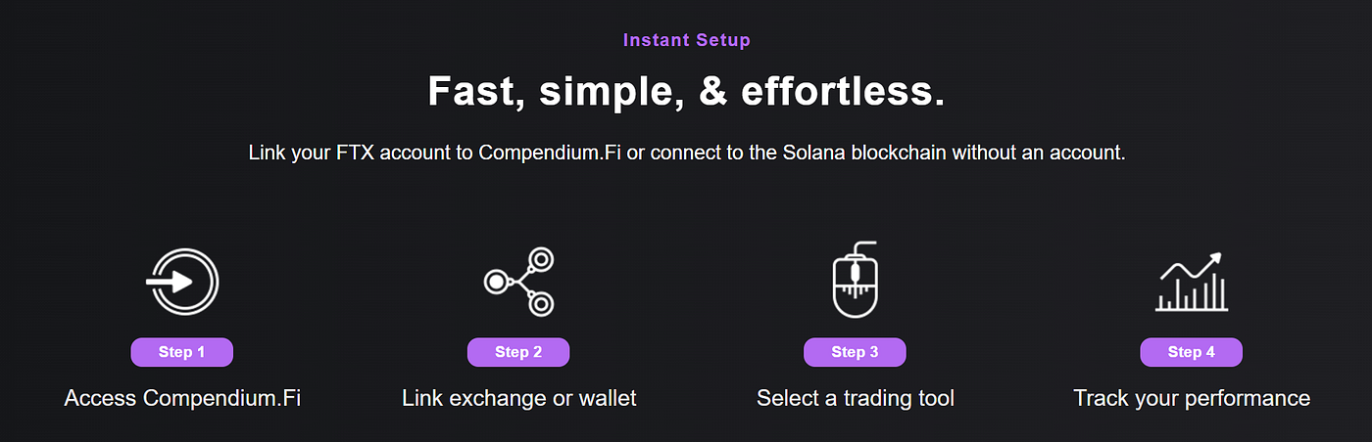This screenshot has width=1372, height=442.
Task: Select the purple Step 2 badge
Action: 518,352
